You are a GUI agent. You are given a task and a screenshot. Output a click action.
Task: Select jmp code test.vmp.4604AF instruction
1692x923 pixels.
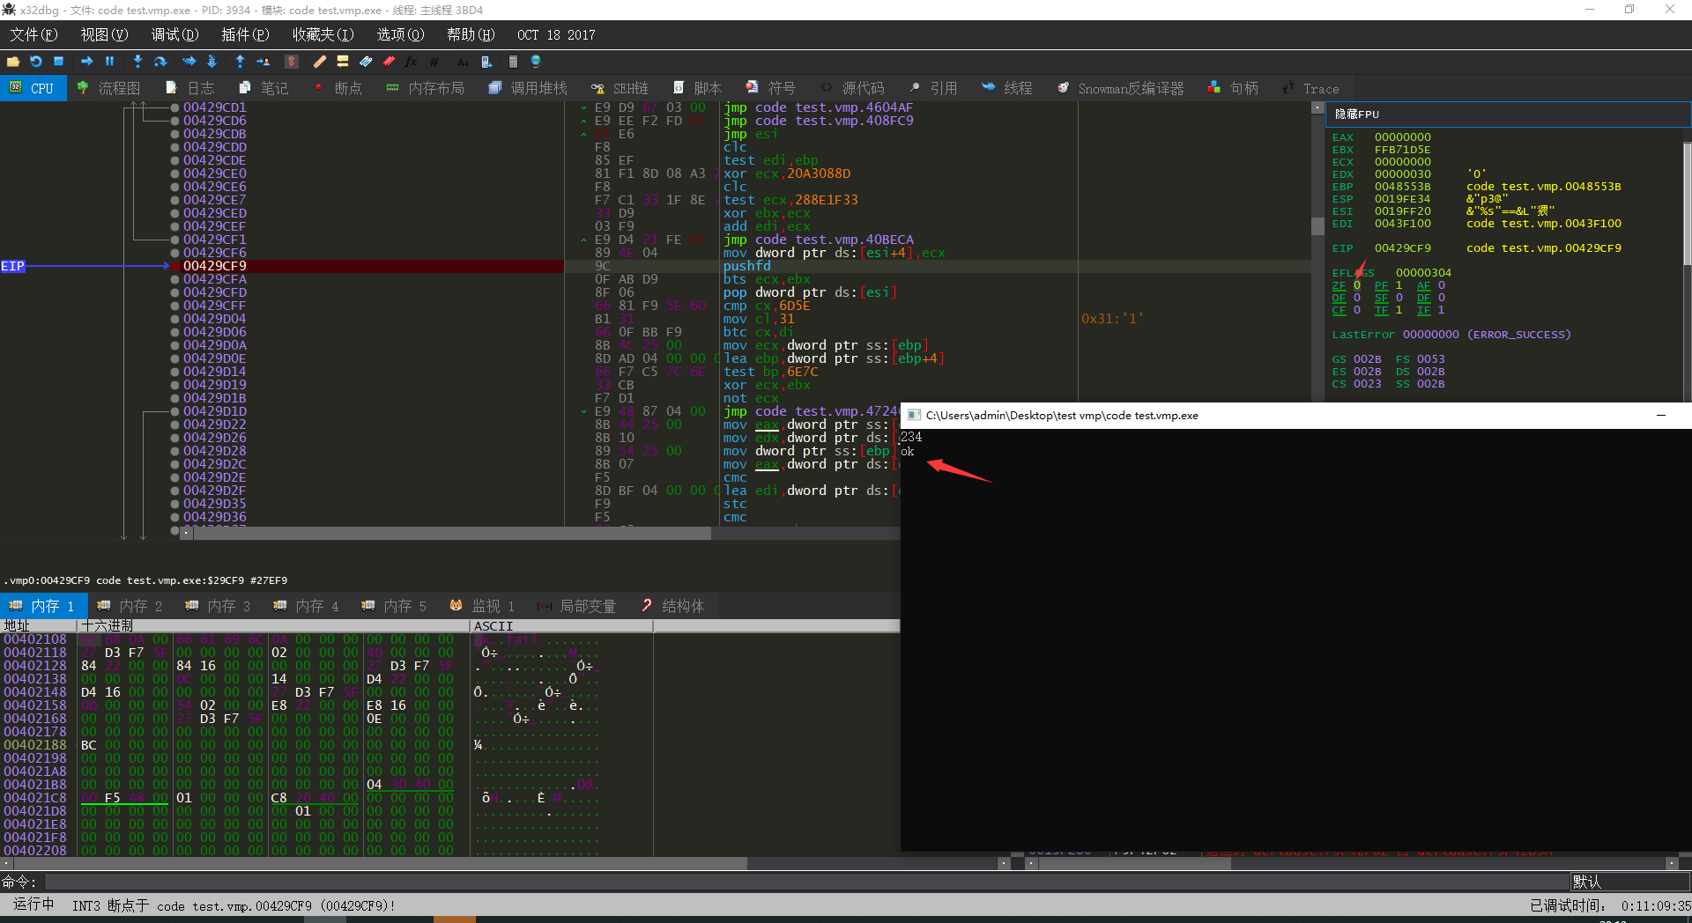818,108
